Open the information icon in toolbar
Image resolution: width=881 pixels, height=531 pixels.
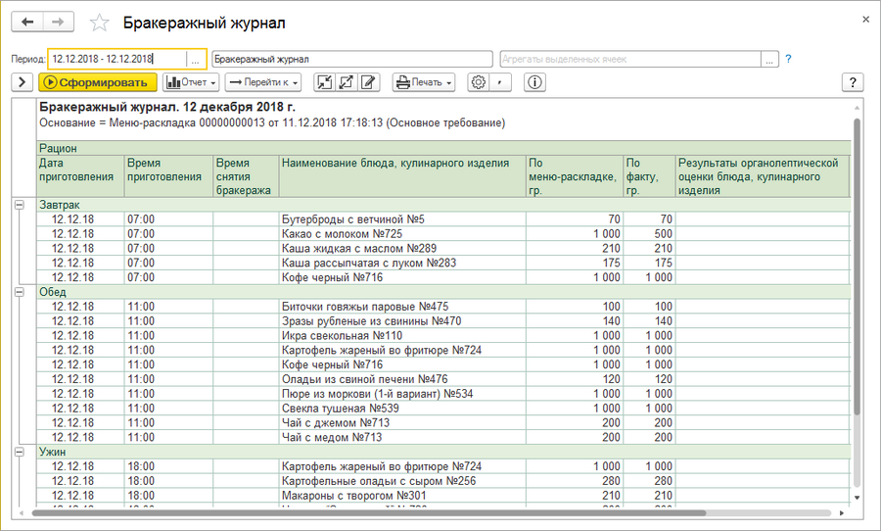coord(534,82)
